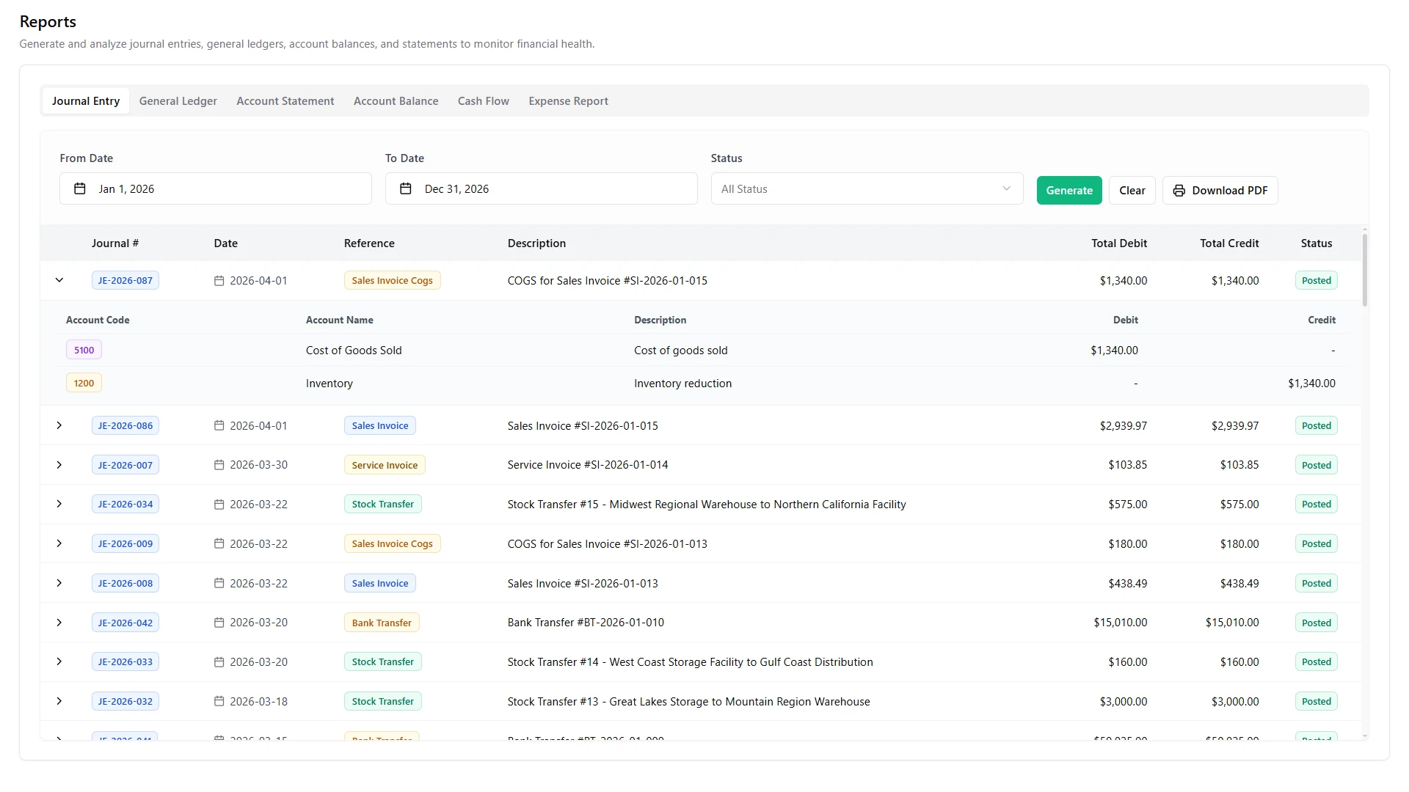Screen dimensions: 1409x792
Task: Click the To Date calendar icon
Action: tap(405, 188)
